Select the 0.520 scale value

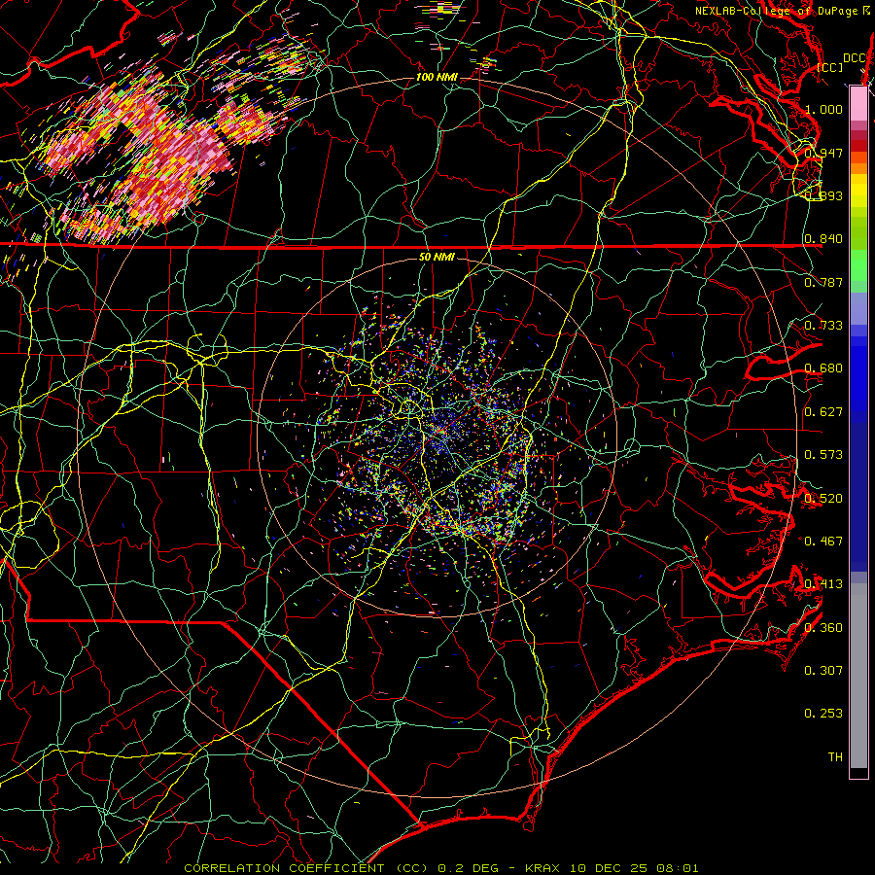click(823, 499)
